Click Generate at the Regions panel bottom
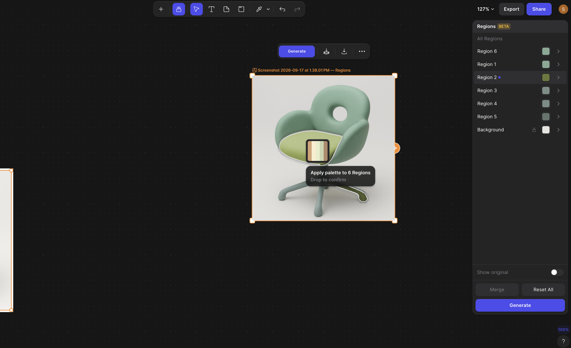Screen dimensions: 571x348 click(520, 305)
